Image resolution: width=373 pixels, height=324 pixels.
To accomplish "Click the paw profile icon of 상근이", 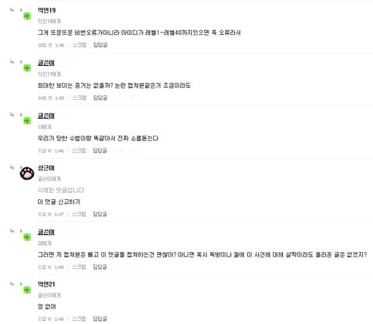I will tap(27, 174).
